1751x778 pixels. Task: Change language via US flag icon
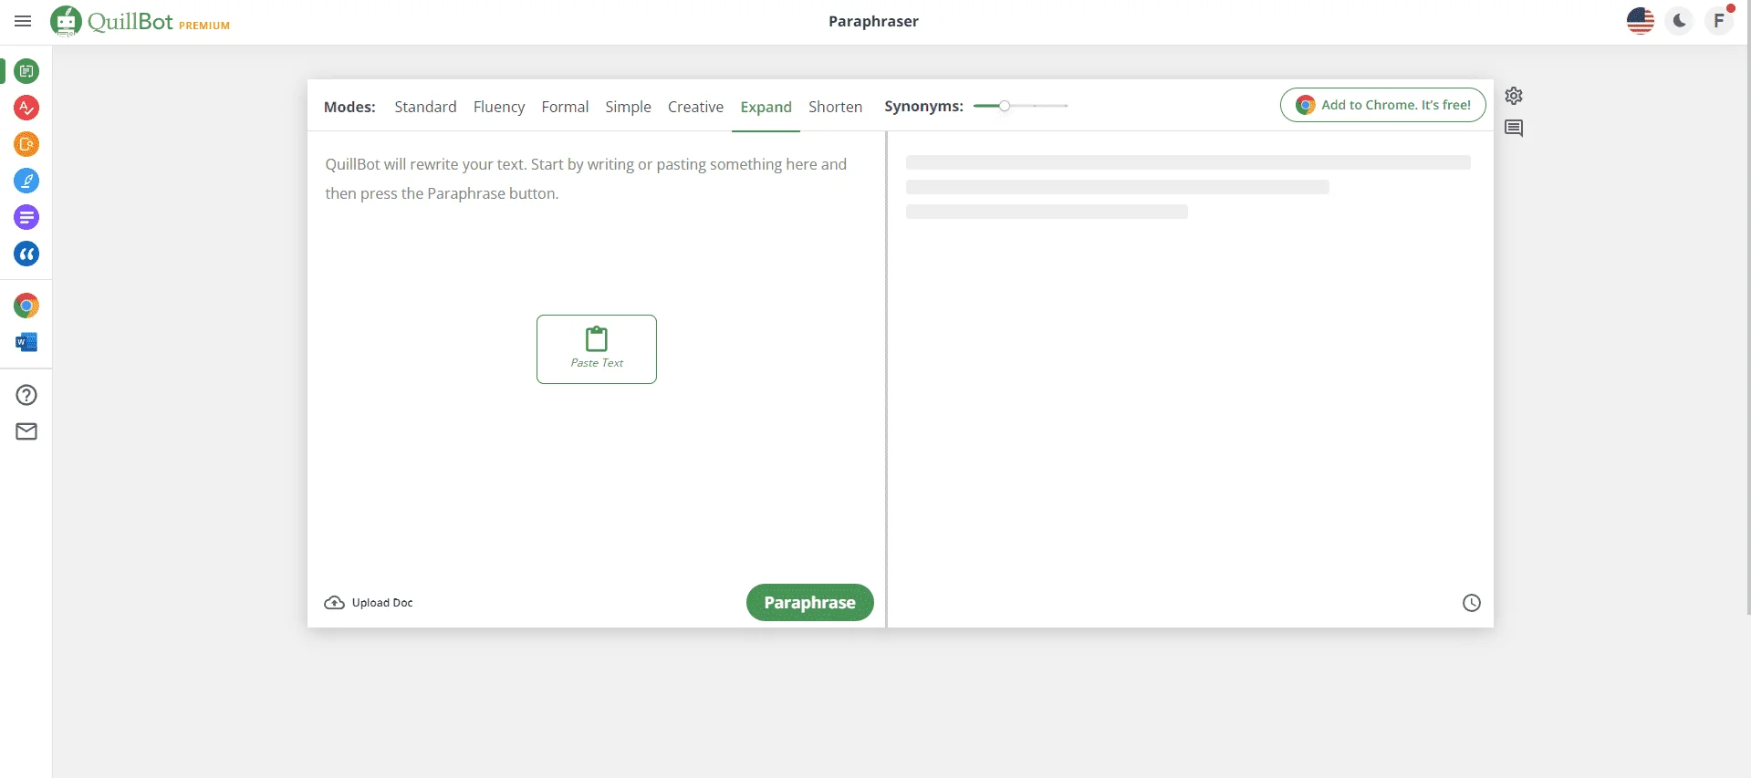tap(1640, 21)
